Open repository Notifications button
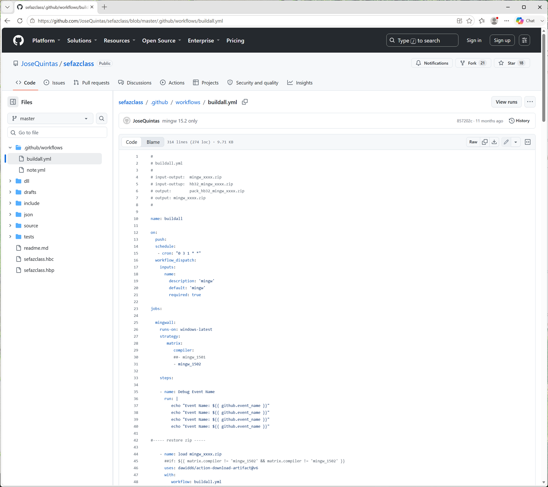This screenshot has height=487, width=548. (432, 63)
